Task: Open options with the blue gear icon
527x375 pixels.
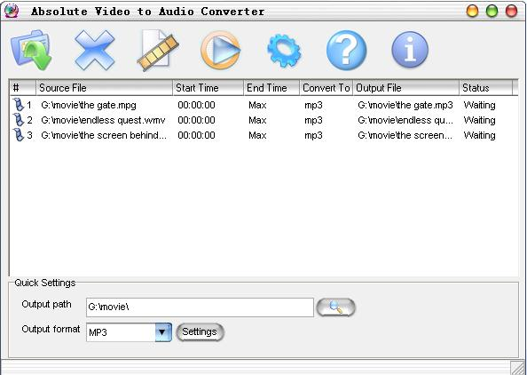Action: coord(284,51)
